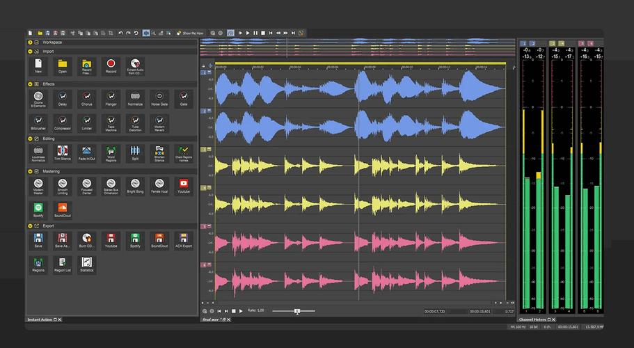The image size is (634, 348).
Task: Switch to the final.wav tab
Action: 210,319
